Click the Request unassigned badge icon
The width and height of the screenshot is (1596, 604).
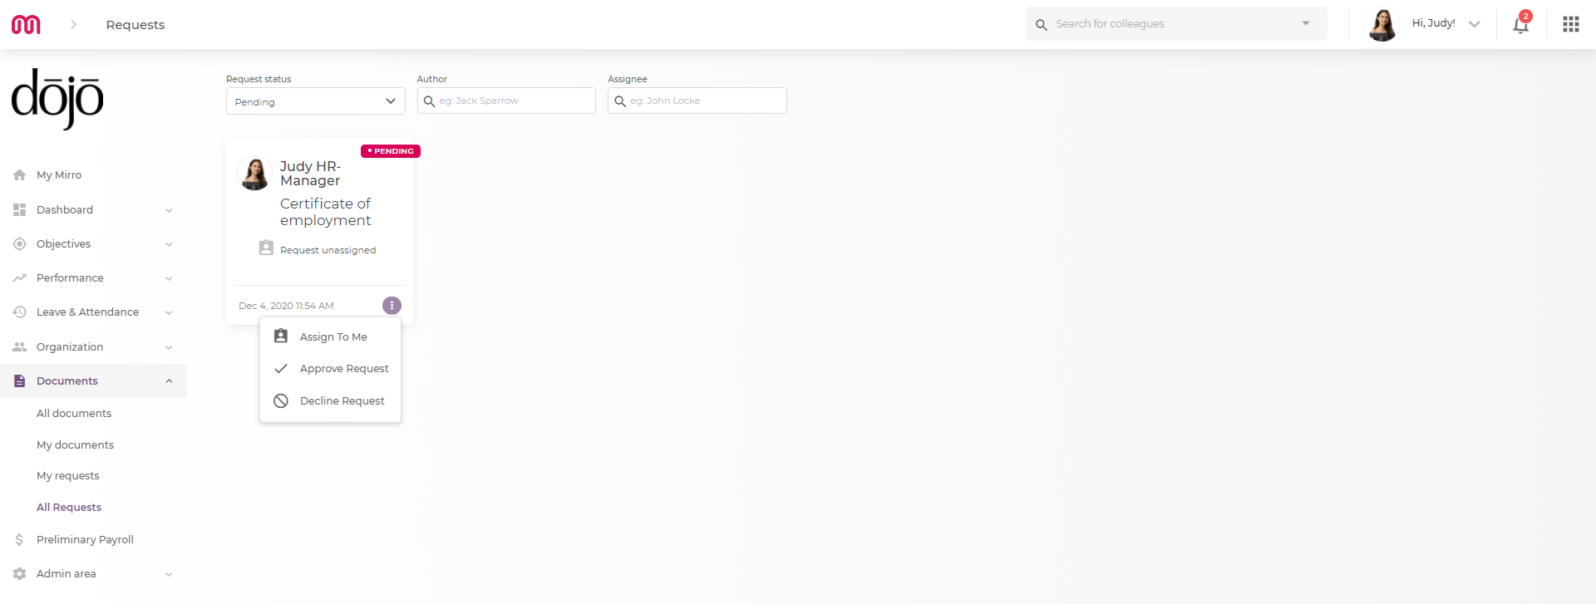click(x=266, y=248)
